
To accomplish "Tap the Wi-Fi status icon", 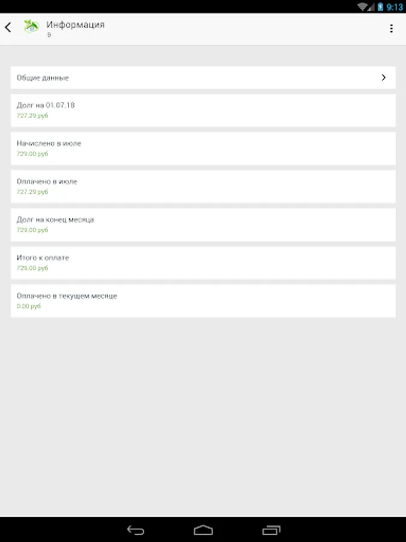I will click(x=363, y=7).
